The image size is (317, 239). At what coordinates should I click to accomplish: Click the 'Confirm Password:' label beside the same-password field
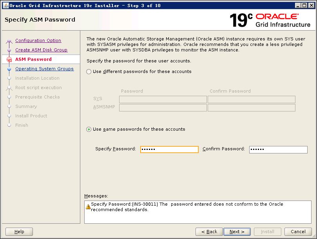(224, 149)
